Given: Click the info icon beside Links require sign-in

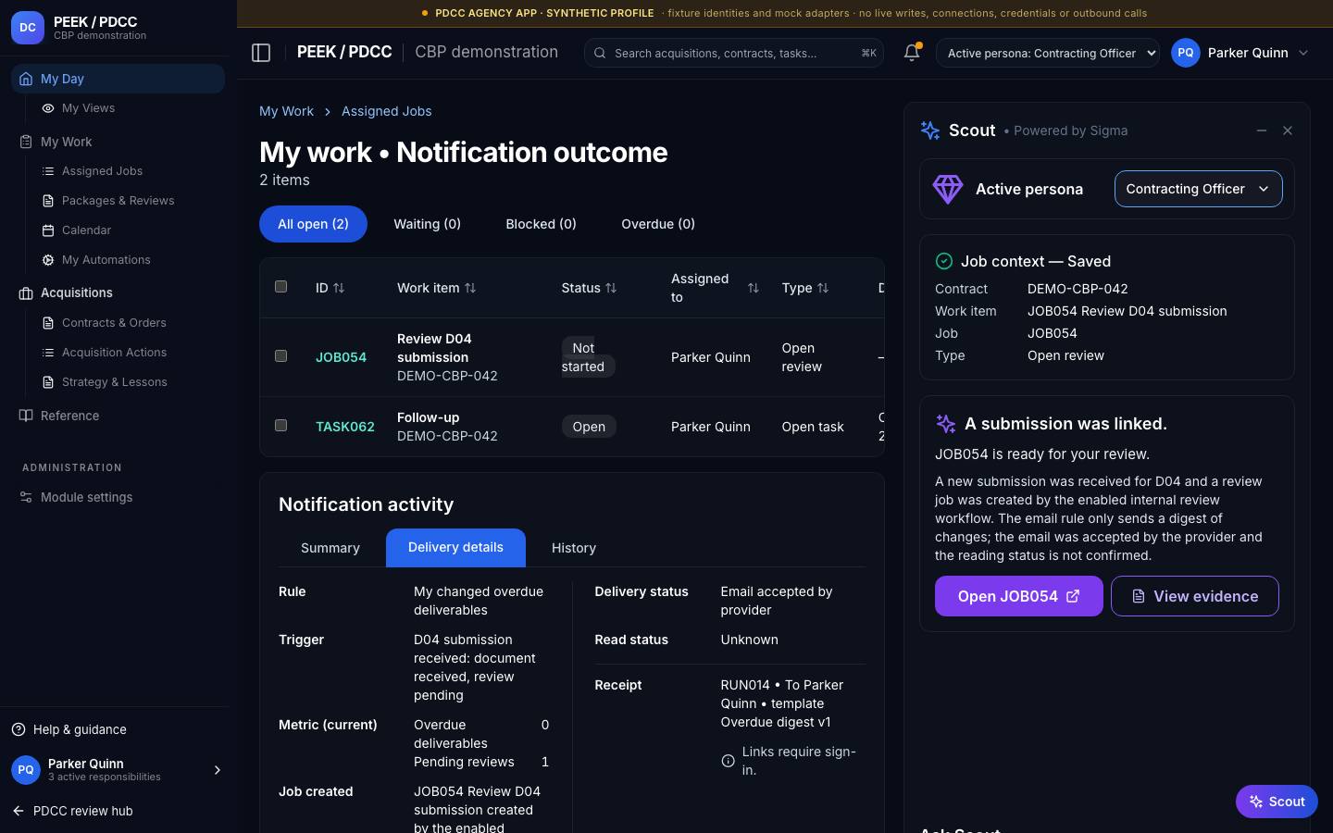Looking at the screenshot, I should 728,761.
